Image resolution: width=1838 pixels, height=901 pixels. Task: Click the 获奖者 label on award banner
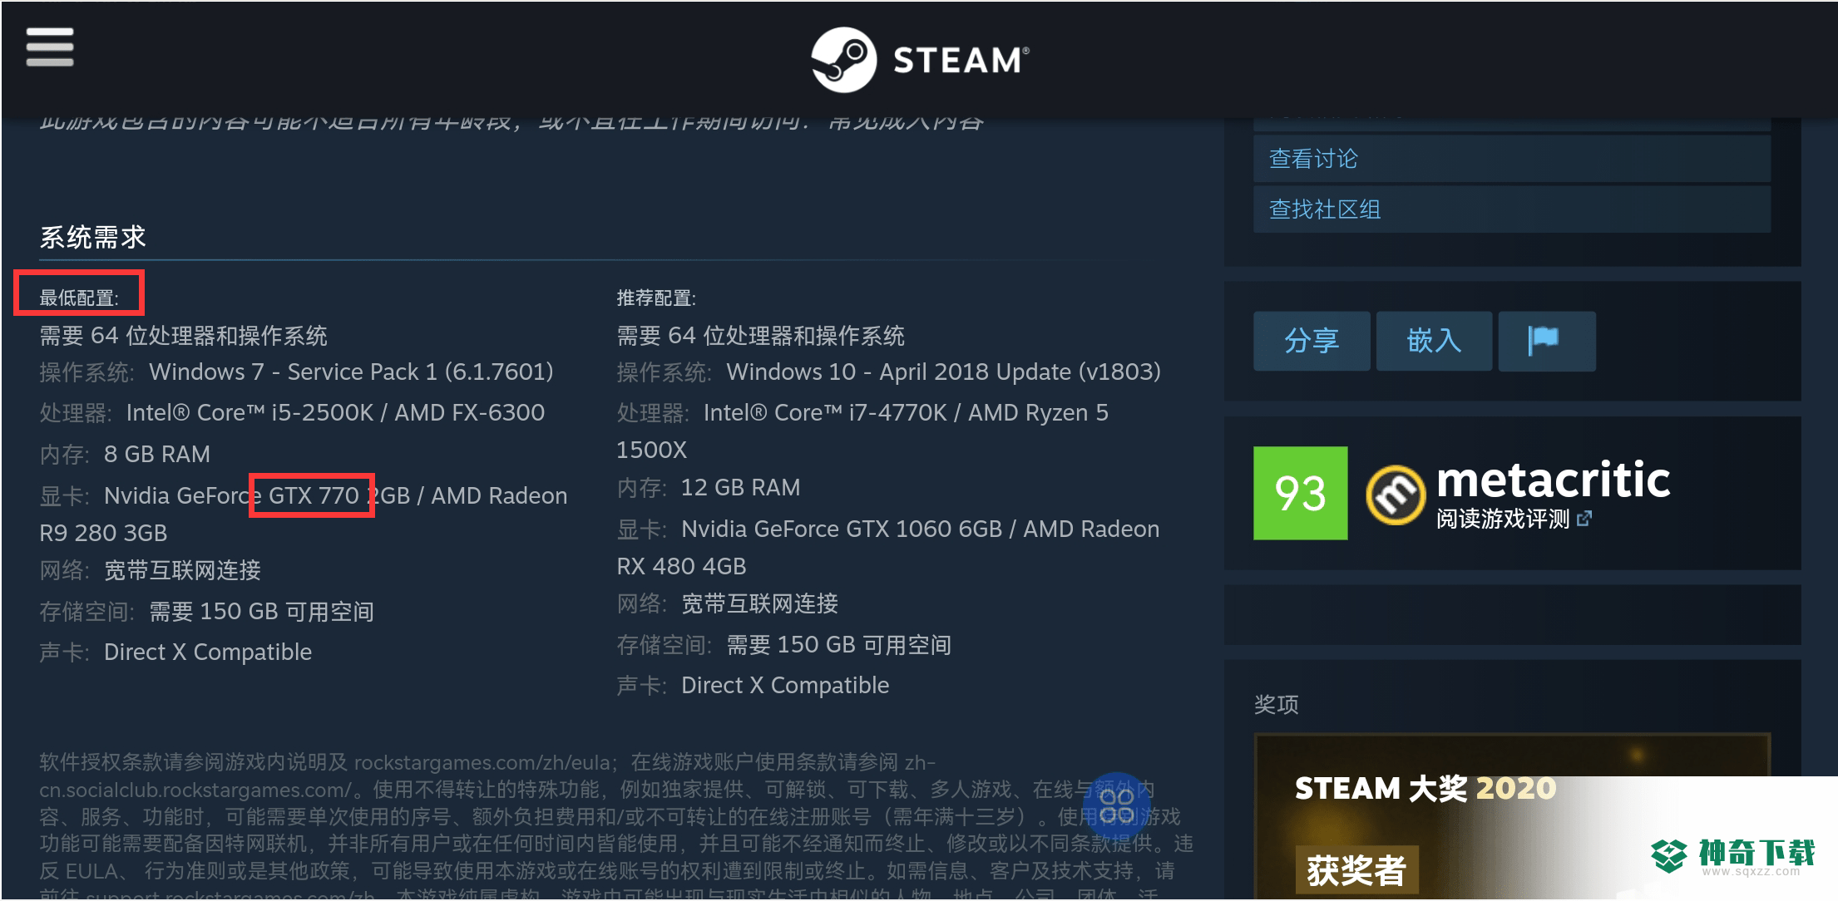[1356, 870]
